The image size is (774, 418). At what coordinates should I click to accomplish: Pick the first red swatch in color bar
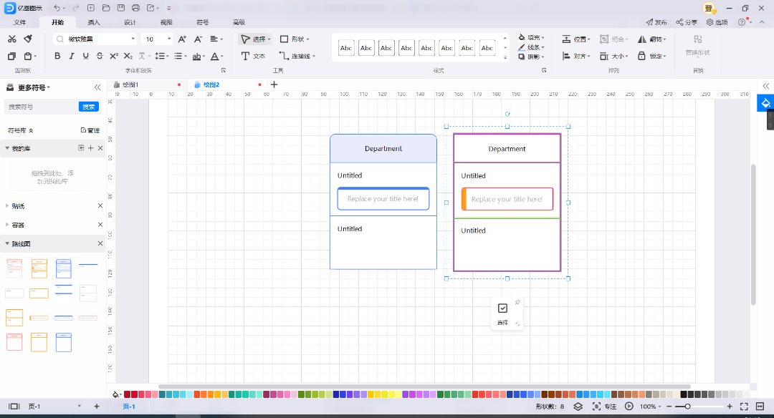coord(128,394)
